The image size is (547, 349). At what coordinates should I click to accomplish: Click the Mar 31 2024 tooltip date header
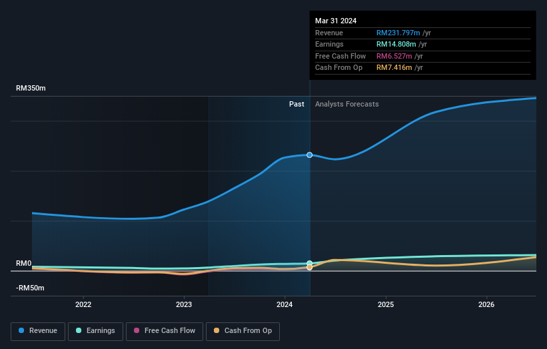click(x=336, y=21)
